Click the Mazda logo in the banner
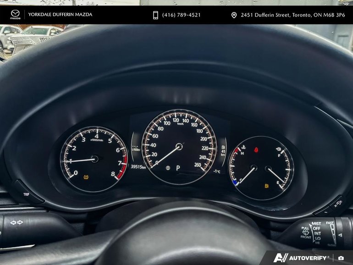The height and width of the screenshot is (265, 353). (x=15, y=15)
